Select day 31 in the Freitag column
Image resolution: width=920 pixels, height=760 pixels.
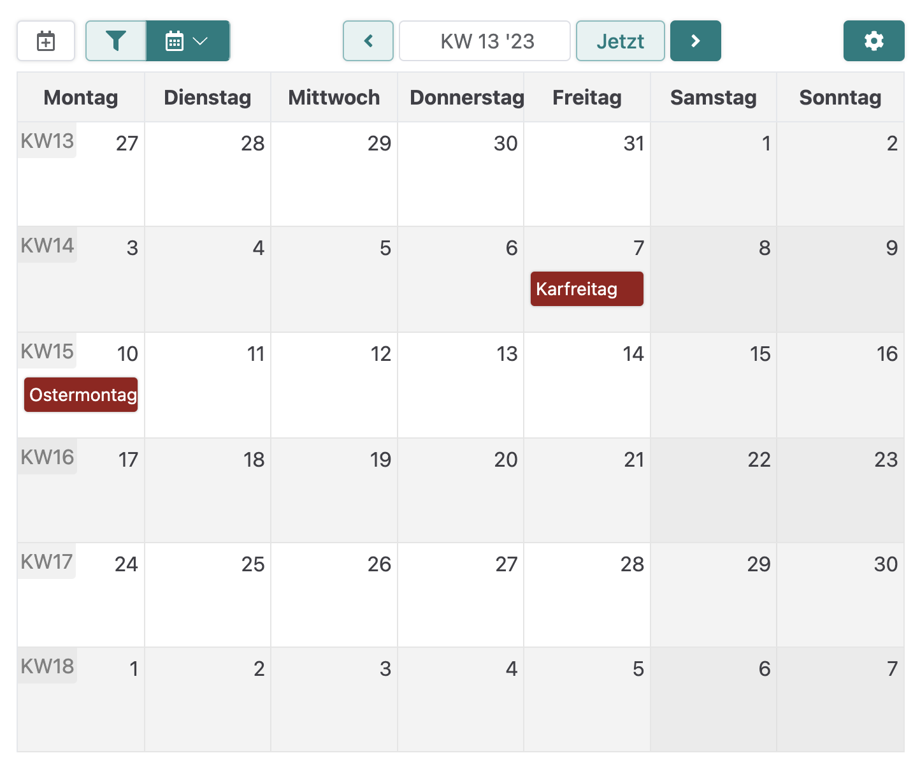tap(587, 173)
